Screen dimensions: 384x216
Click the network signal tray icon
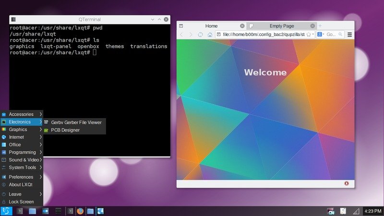(x=356, y=211)
